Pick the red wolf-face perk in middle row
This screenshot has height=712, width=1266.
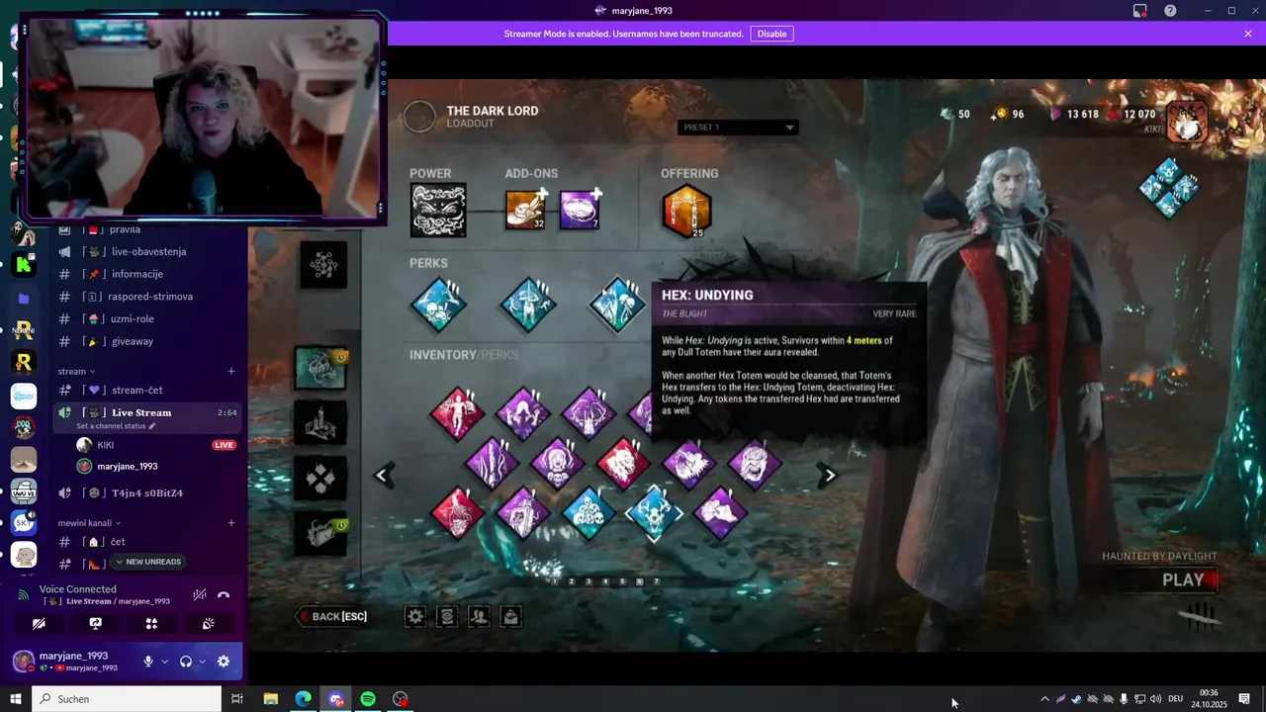(623, 464)
